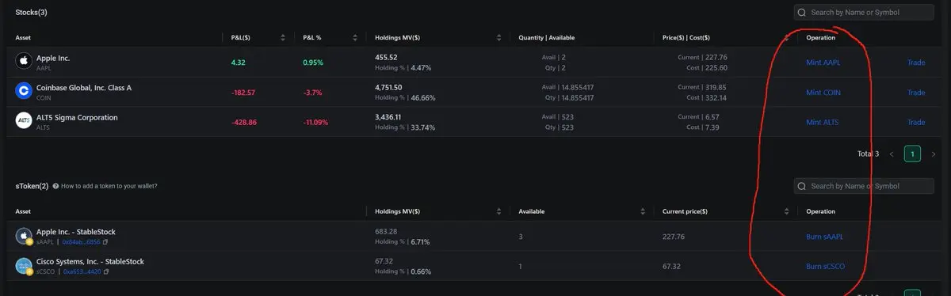Copy the sCSCO contract address
The height and width of the screenshot is (296, 951).
[x=106, y=271]
